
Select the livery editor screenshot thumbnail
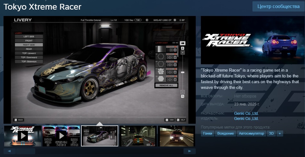pos(99,136)
